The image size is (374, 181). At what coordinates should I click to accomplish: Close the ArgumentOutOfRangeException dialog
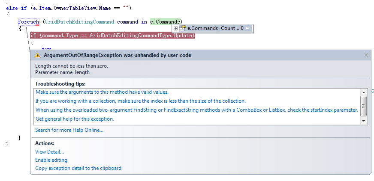point(366,55)
